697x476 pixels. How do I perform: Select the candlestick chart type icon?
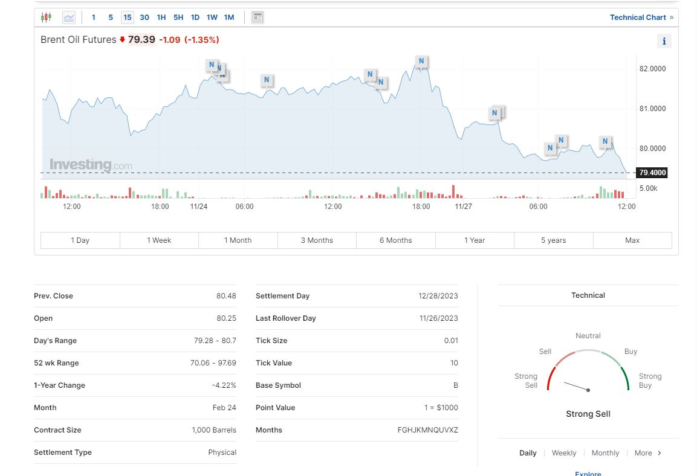point(46,18)
